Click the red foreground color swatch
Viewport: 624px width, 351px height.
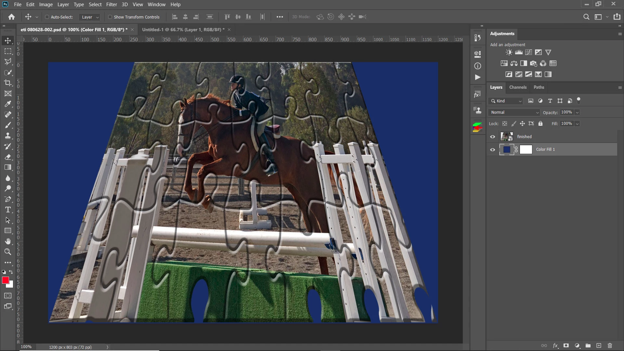pyautogui.click(x=5, y=280)
